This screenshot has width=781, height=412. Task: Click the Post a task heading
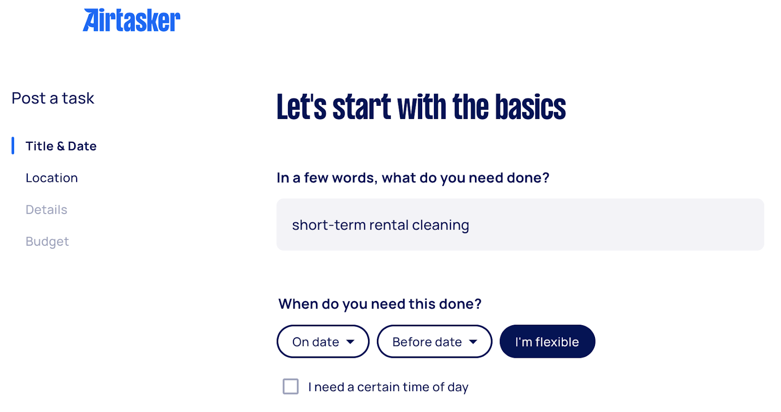[x=53, y=98]
